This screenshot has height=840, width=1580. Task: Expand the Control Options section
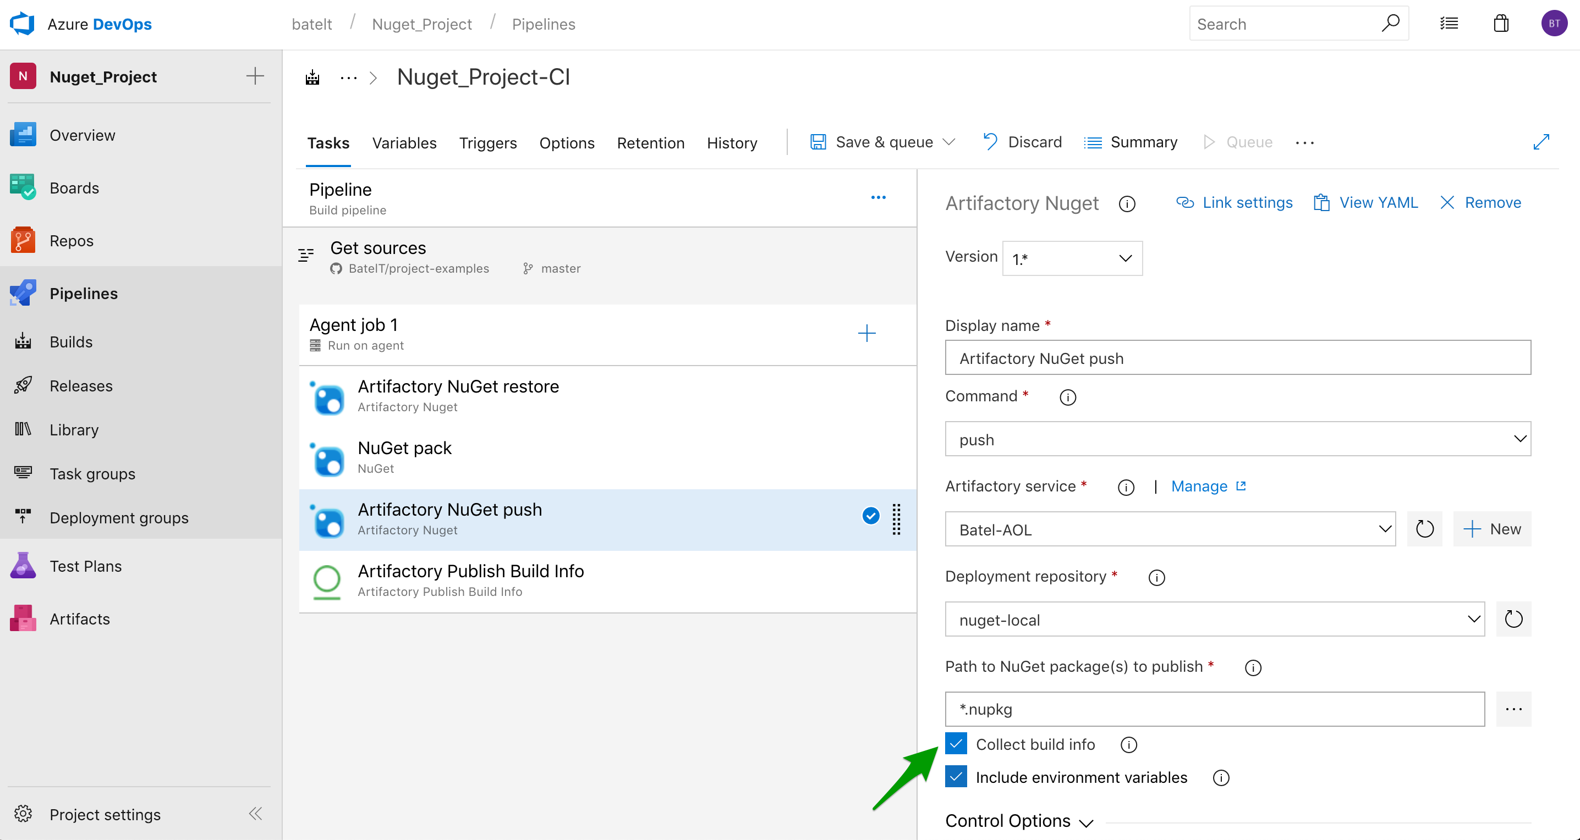coord(1019,821)
